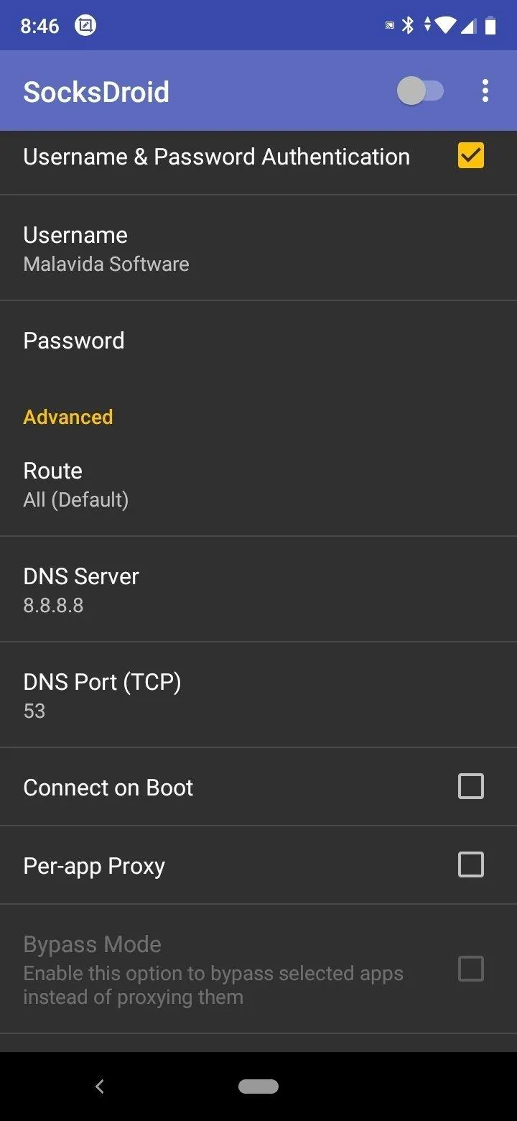This screenshot has height=1121, width=517.
Task: Open the Password setting
Action: (258, 341)
